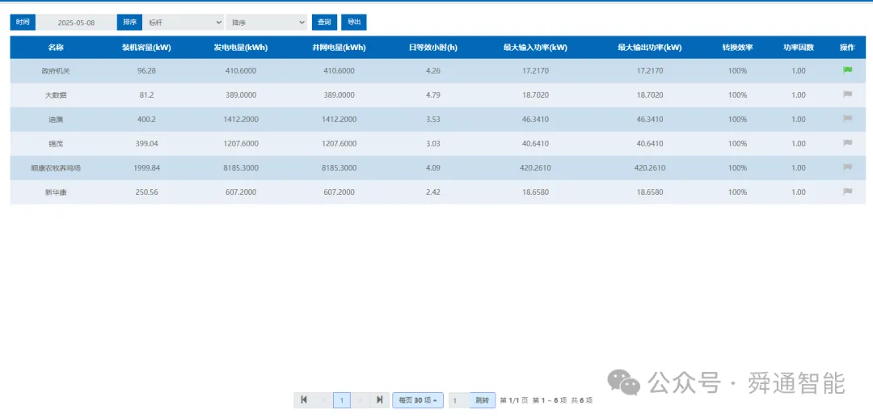This screenshot has width=873, height=418.
Task: Click the next page arrow
Action: coord(361,399)
